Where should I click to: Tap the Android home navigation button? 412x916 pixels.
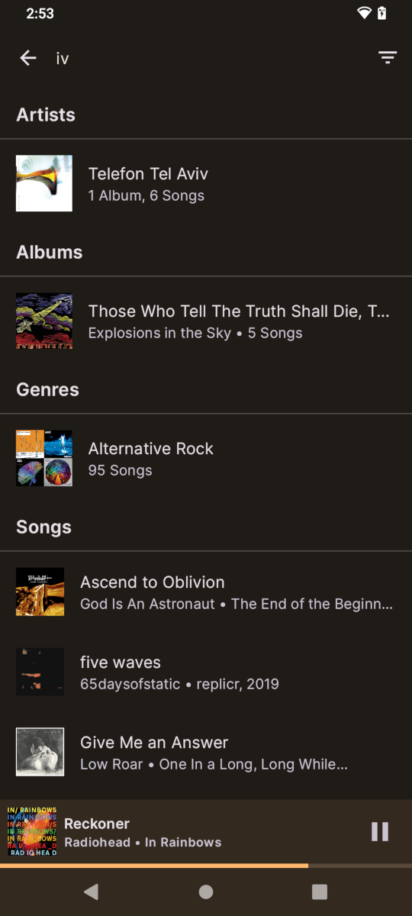pyautogui.click(x=206, y=892)
